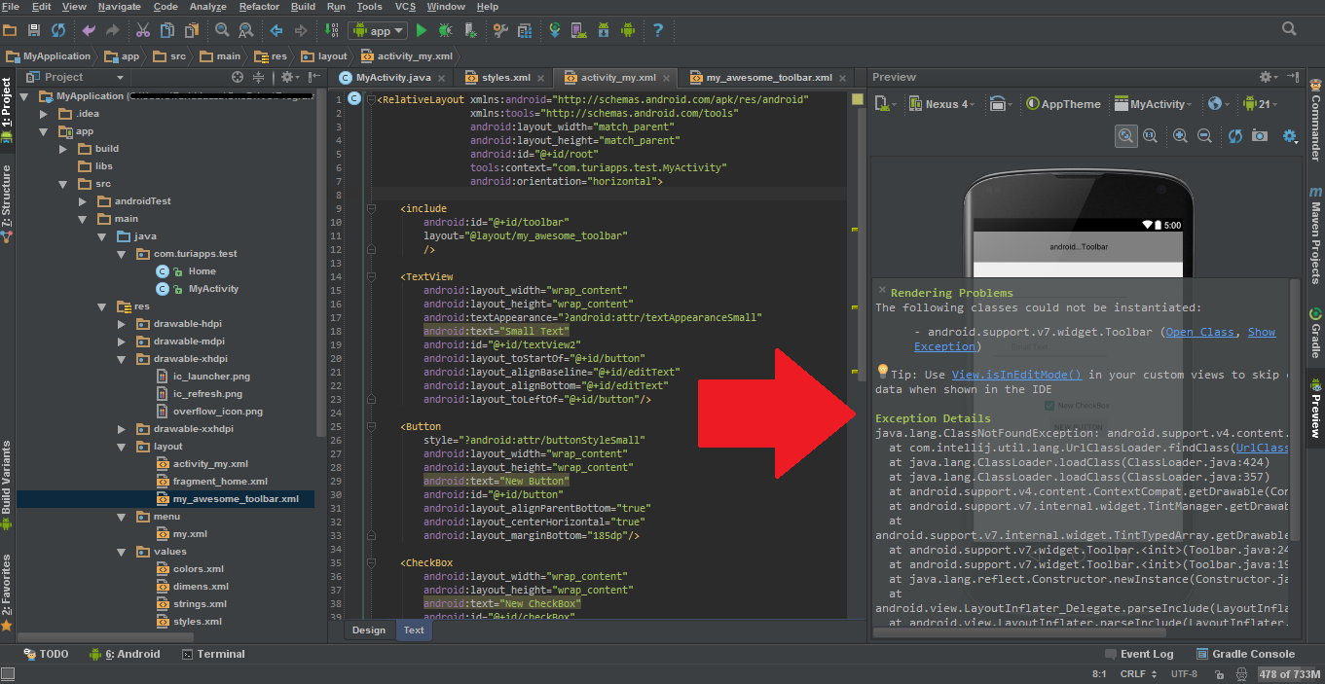Launch the Android Device Monitor icon

628,31
